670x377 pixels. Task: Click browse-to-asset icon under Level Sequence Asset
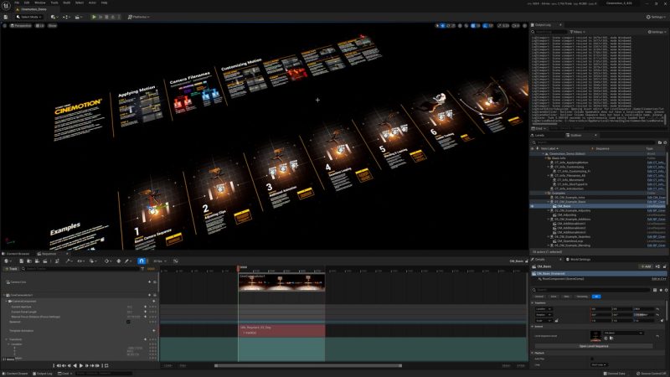pos(611,338)
